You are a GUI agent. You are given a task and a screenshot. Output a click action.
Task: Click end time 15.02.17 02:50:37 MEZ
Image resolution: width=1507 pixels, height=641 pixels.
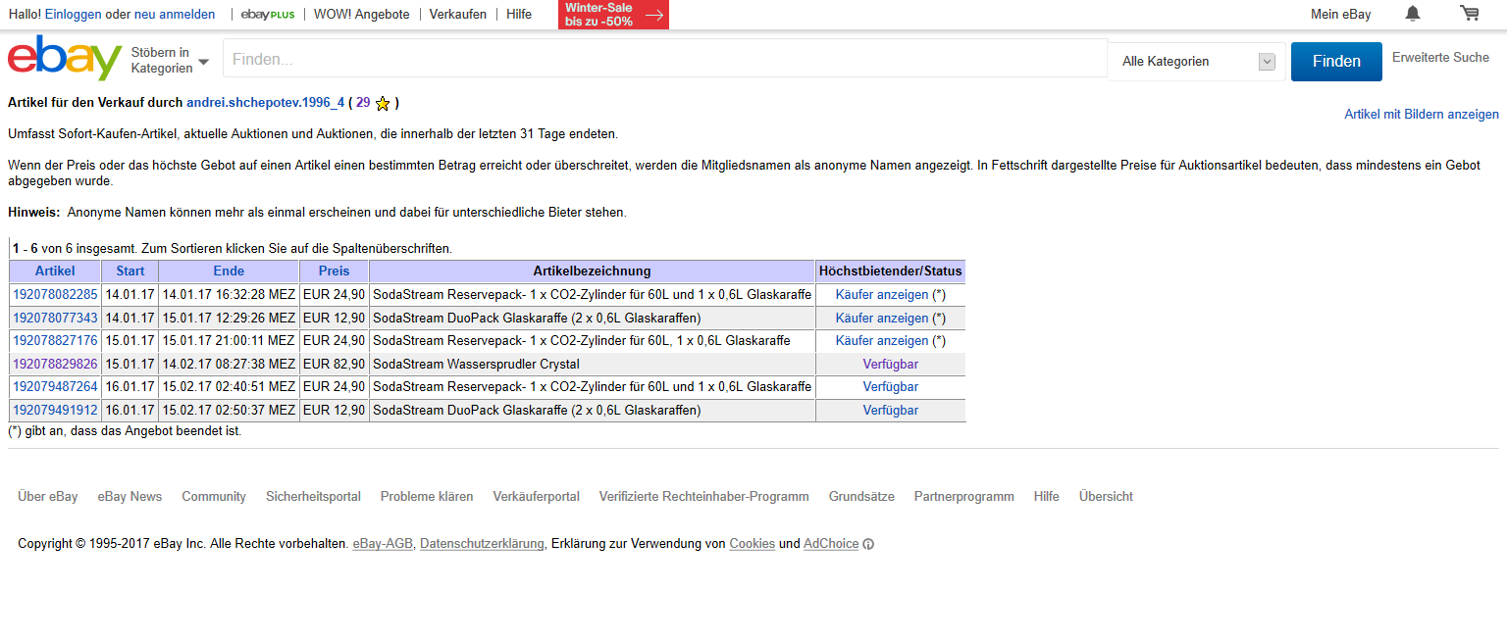[x=229, y=411]
